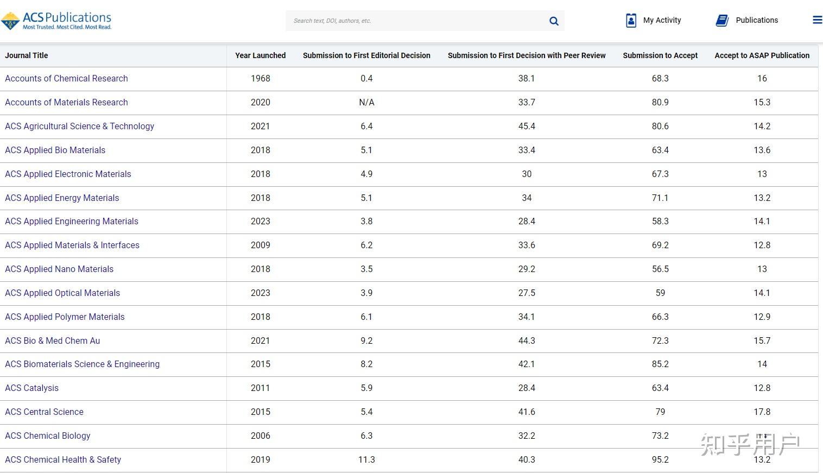
Task: Open My Activity menu label
Action: (x=662, y=21)
